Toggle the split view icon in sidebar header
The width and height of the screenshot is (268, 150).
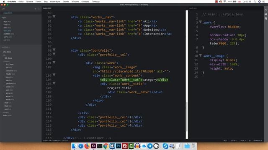[x=39, y=9]
